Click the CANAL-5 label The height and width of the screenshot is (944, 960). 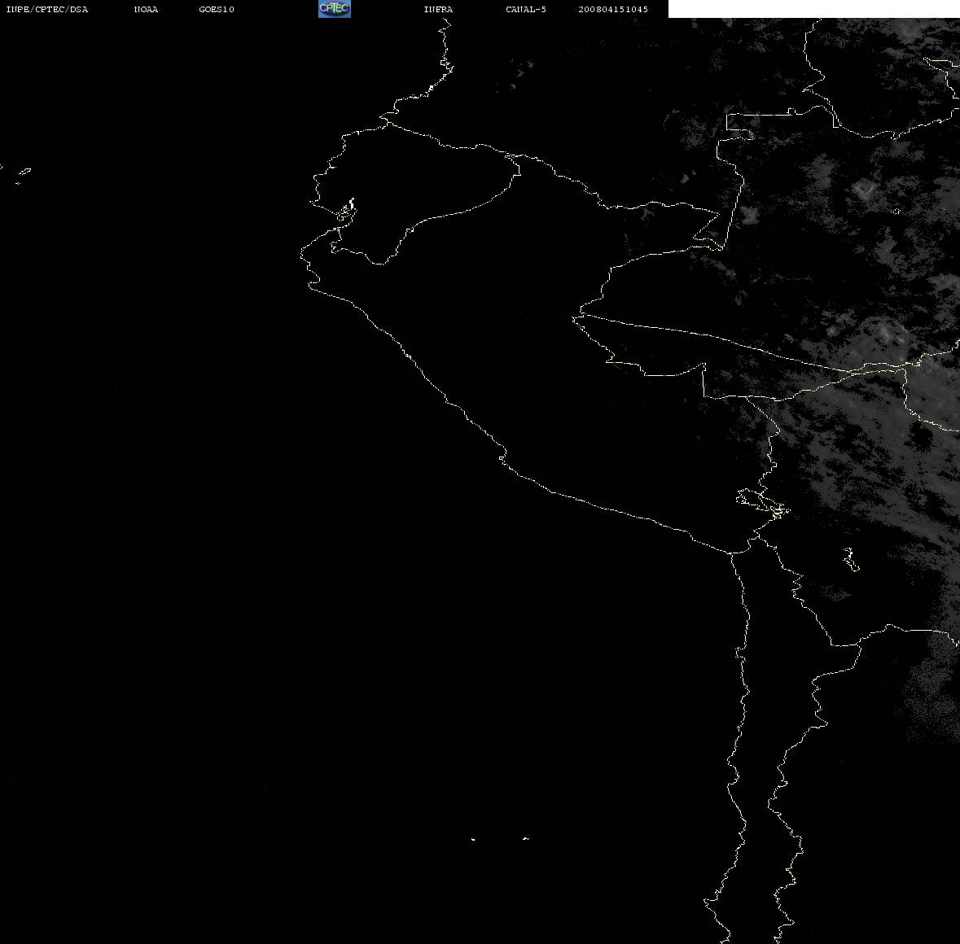(526, 9)
